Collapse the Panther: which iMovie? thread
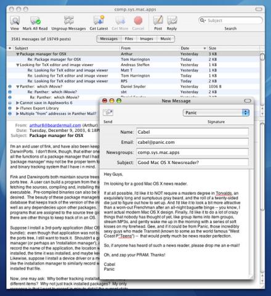The height and width of the screenshot is (296, 271). 18,87
